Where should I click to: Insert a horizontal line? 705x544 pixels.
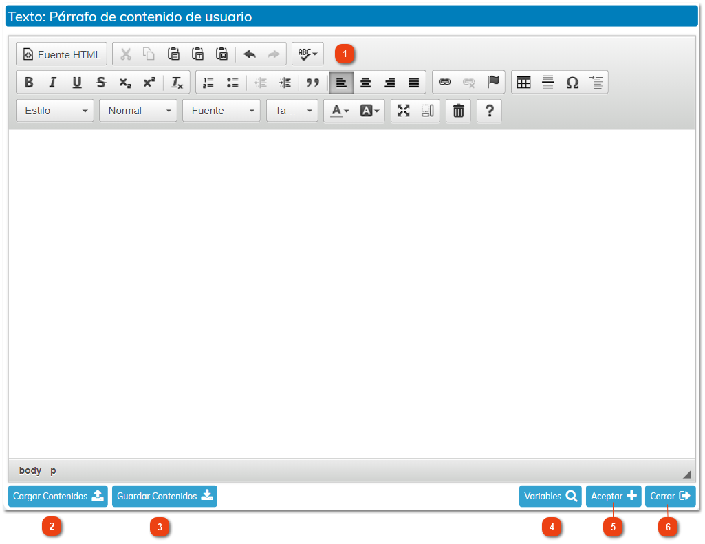point(547,83)
